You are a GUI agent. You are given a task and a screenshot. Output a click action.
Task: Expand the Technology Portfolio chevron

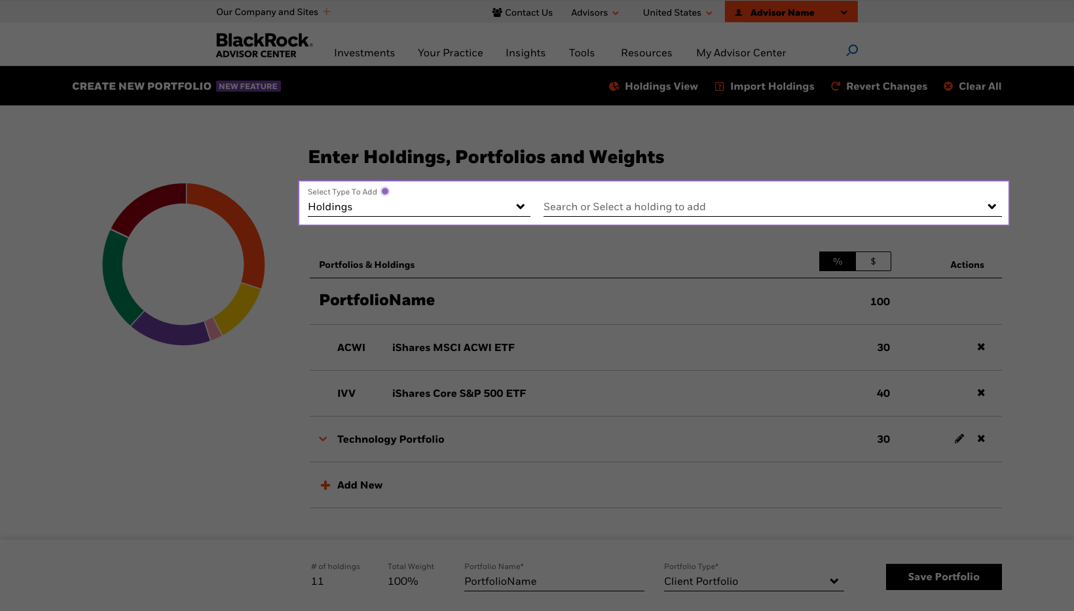point(323,439)
